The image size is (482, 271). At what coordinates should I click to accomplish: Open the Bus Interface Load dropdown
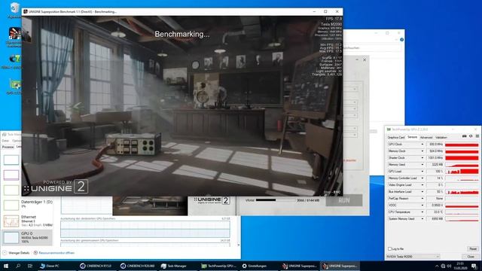422,191
